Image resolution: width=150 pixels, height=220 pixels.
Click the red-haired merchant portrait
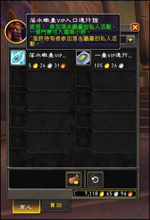(x=16, y=32)
